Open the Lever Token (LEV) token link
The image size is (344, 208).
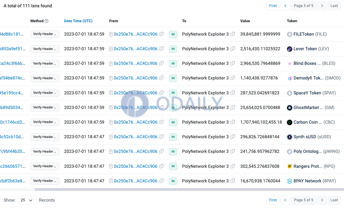[311, 49]
